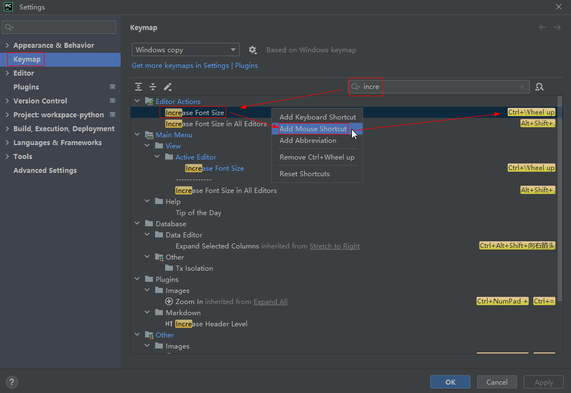Screen dimensions: 571x393
Task: Collapse the Markdown tree node
Action: point(147,312)
